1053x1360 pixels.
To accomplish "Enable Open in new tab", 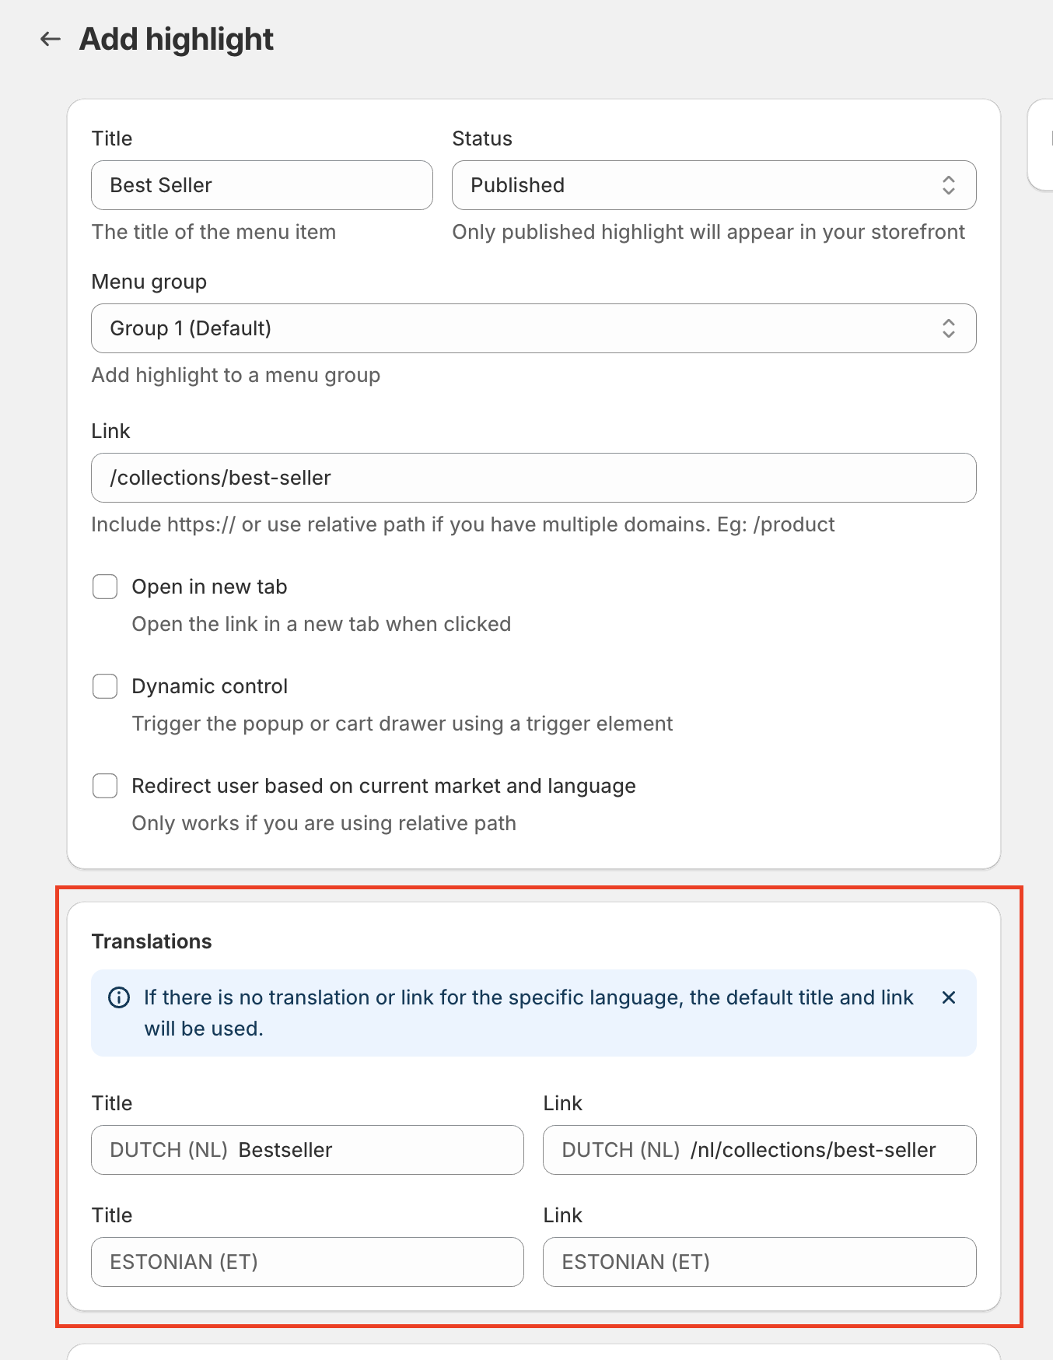I will point(104,586).
